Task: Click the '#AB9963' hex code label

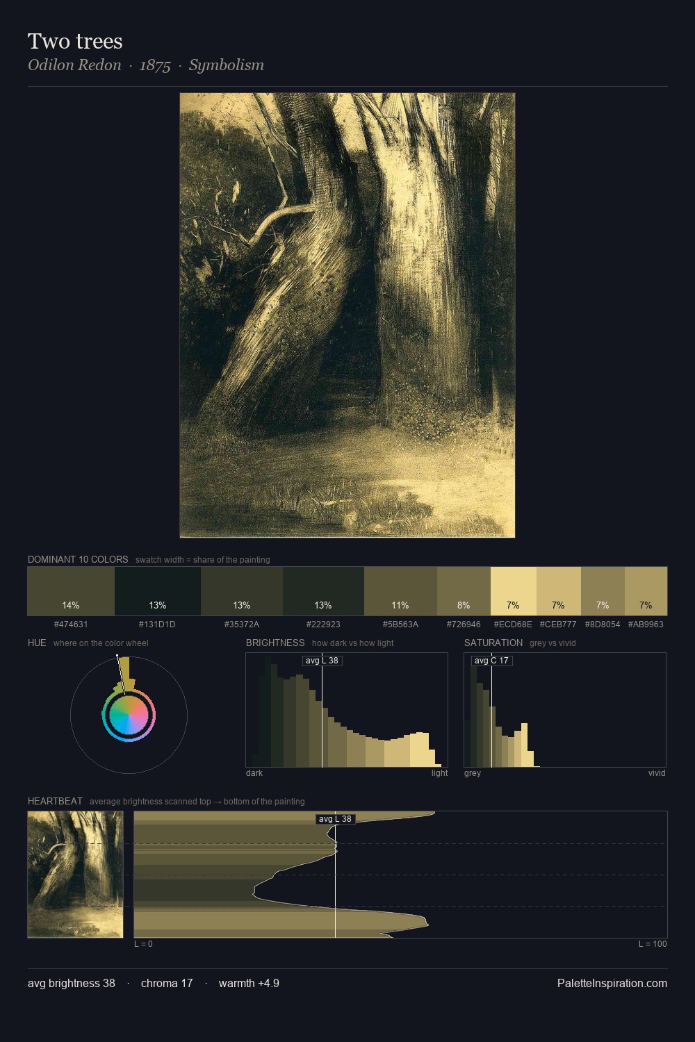Action: point(646,625)
